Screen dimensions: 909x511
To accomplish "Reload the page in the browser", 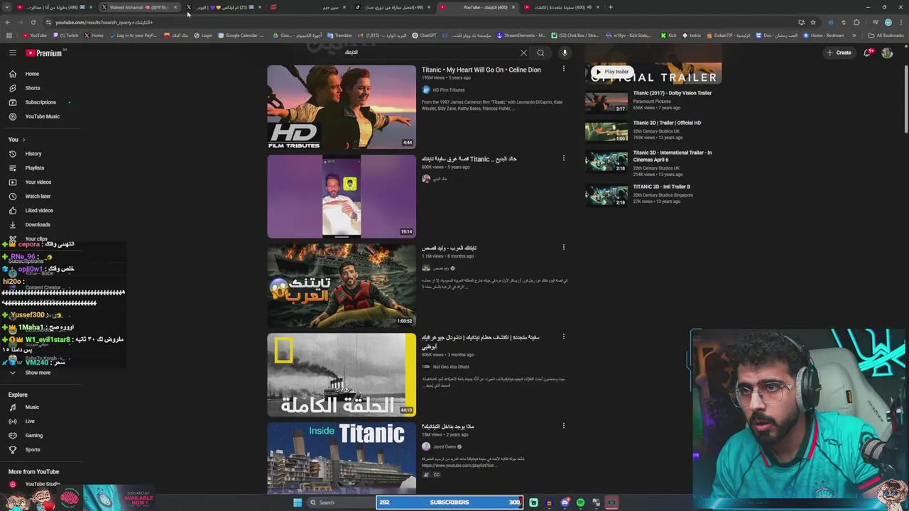I will [x=33, y=22].
